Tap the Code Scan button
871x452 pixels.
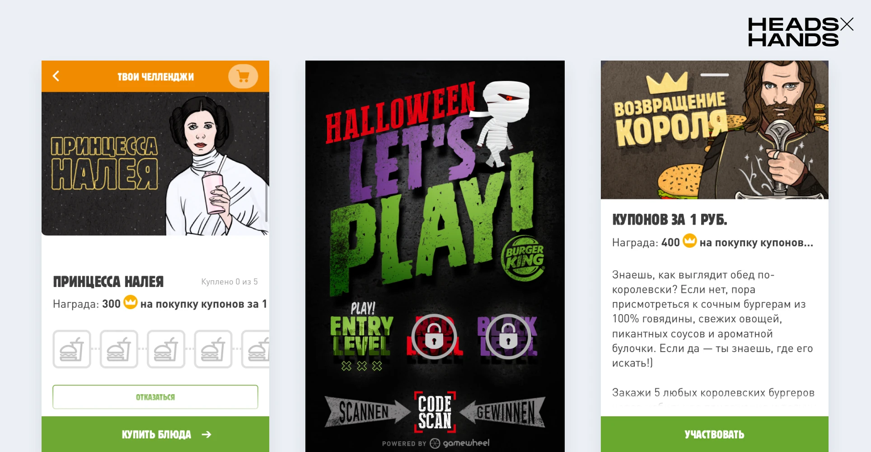click(x=435, y=412)
